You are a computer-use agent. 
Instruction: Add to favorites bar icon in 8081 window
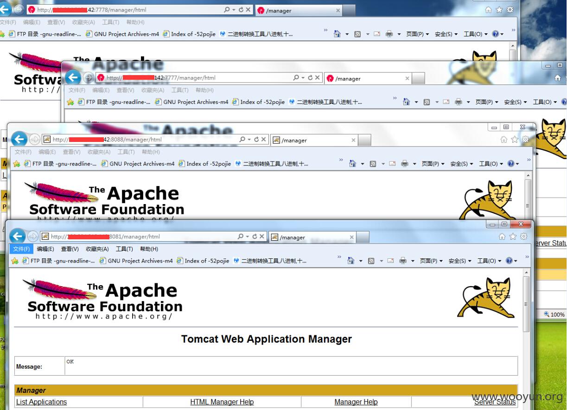(14, 261)
